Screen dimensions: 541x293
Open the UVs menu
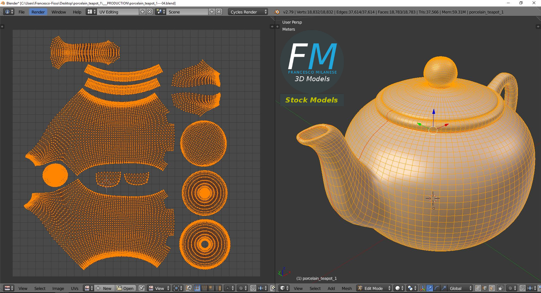[x=75, y=288]
